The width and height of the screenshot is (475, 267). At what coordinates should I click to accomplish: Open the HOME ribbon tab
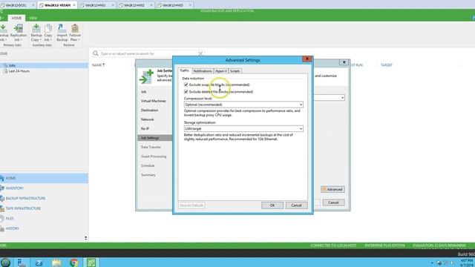pyautogui.click(x=16, y=18)
